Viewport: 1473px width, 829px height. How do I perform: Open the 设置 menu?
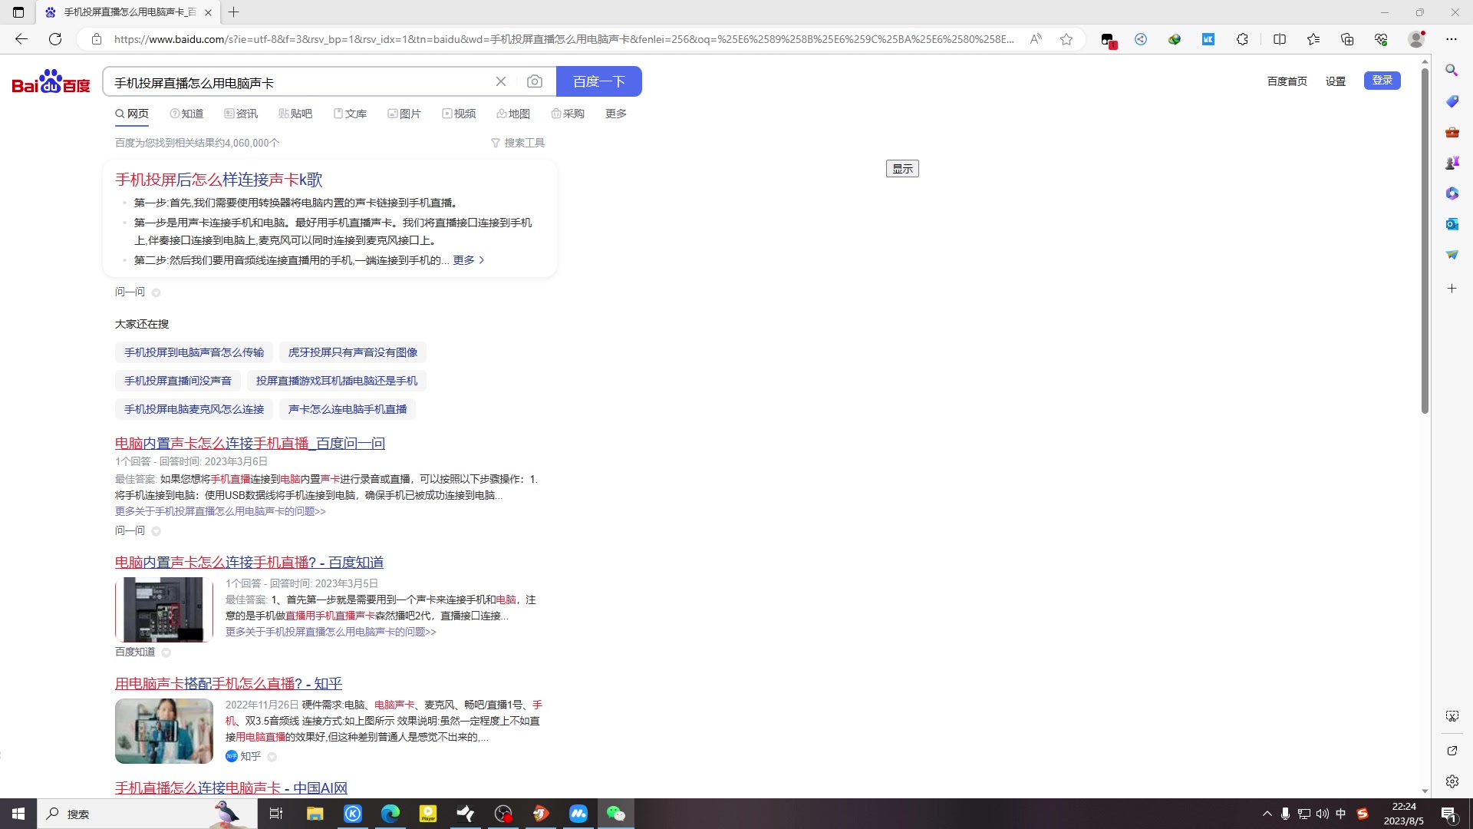pos(1336,81)
